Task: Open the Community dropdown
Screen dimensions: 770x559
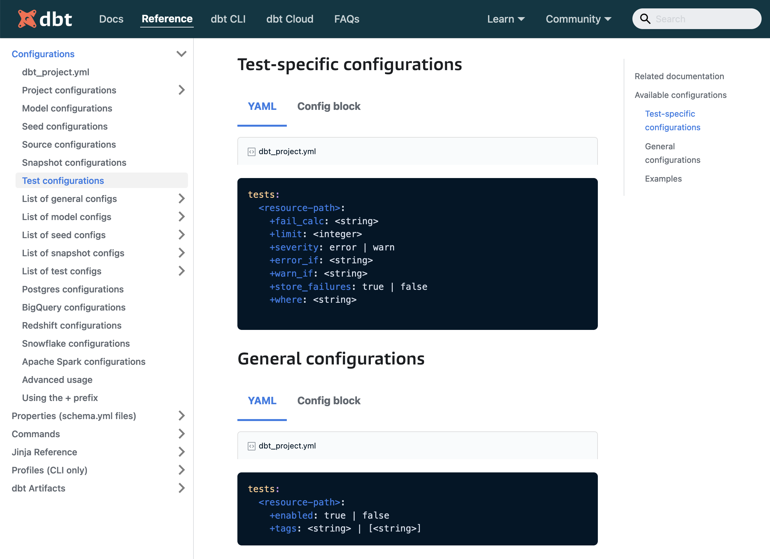Action: pos(578,19)
